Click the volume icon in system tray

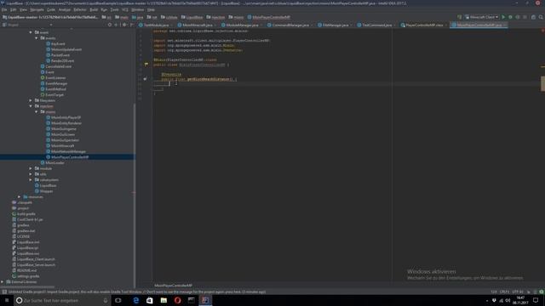tap(508, 300)
